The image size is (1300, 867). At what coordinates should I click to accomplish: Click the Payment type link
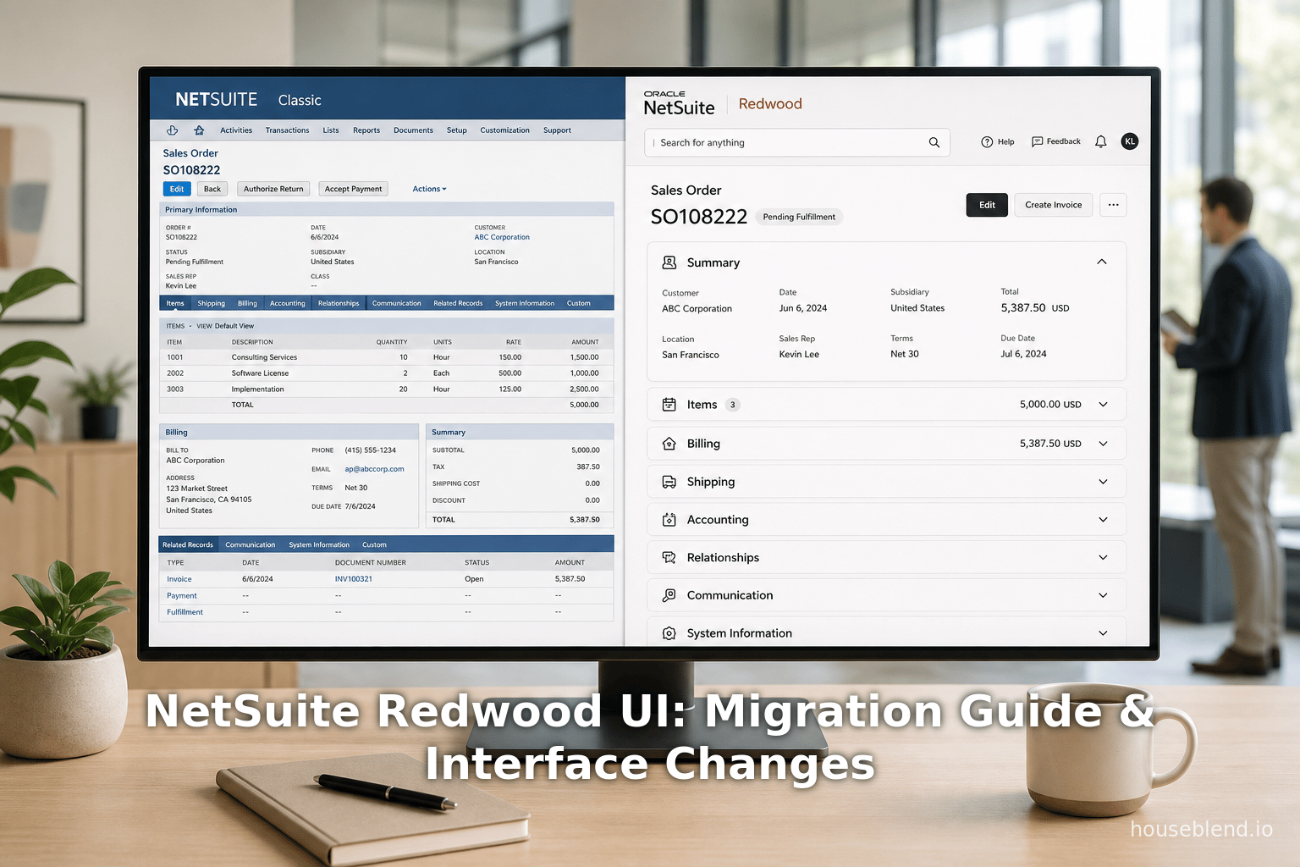pyautogui.click(x=182, y=596)
